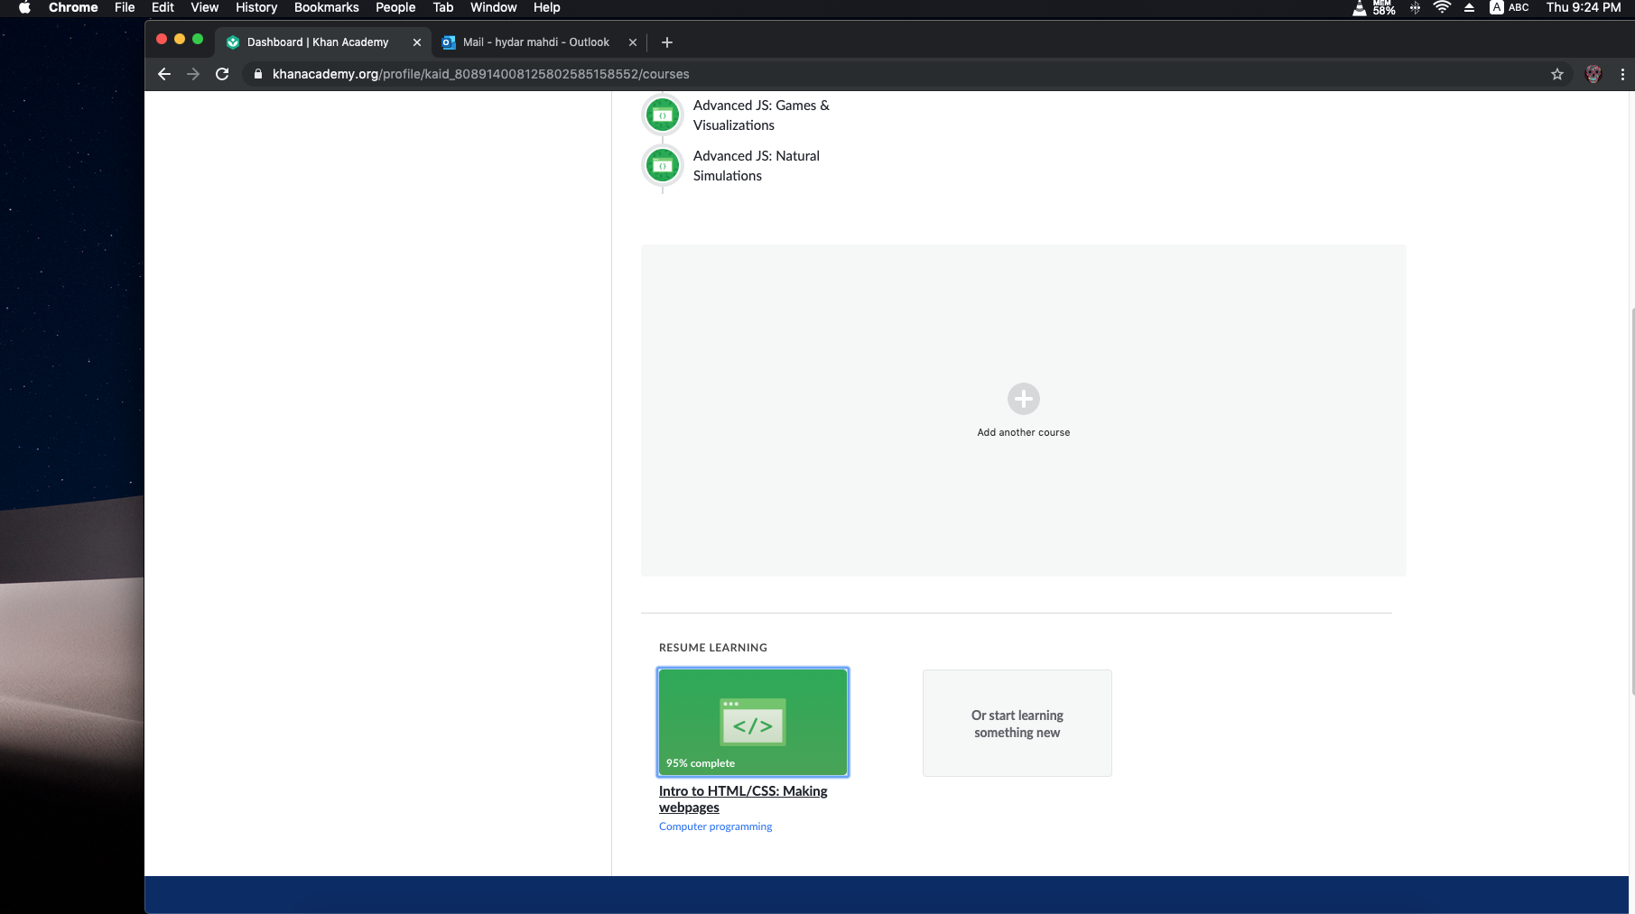The height and width of the screenshot is (914, 1635).
Task: Click the MEM 58% memory indicator
Action: click(1384, 8)
